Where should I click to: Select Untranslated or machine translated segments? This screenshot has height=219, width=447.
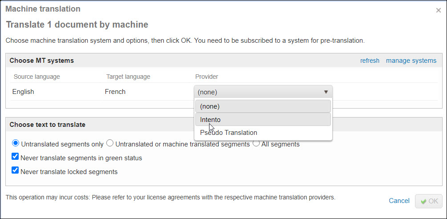click(110, 143)
